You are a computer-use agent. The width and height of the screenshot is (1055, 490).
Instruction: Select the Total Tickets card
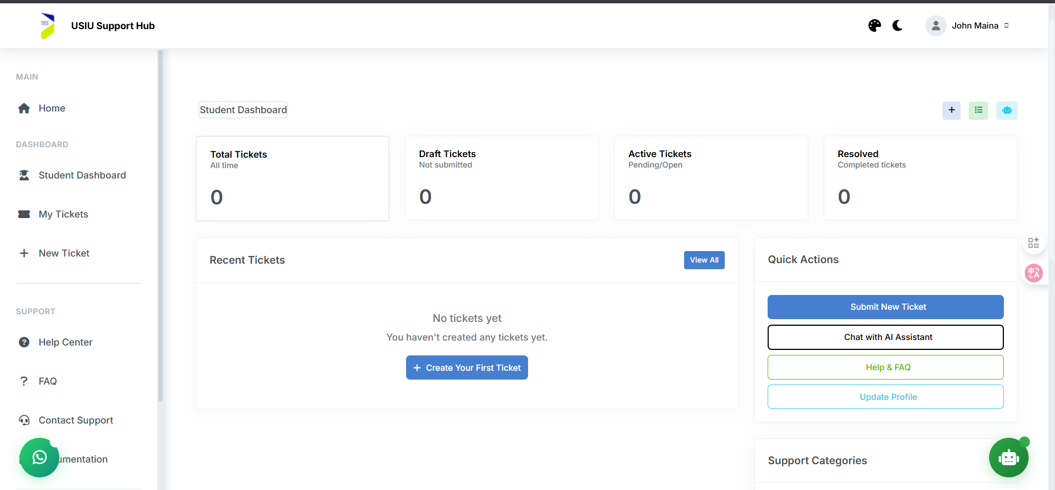292,179
